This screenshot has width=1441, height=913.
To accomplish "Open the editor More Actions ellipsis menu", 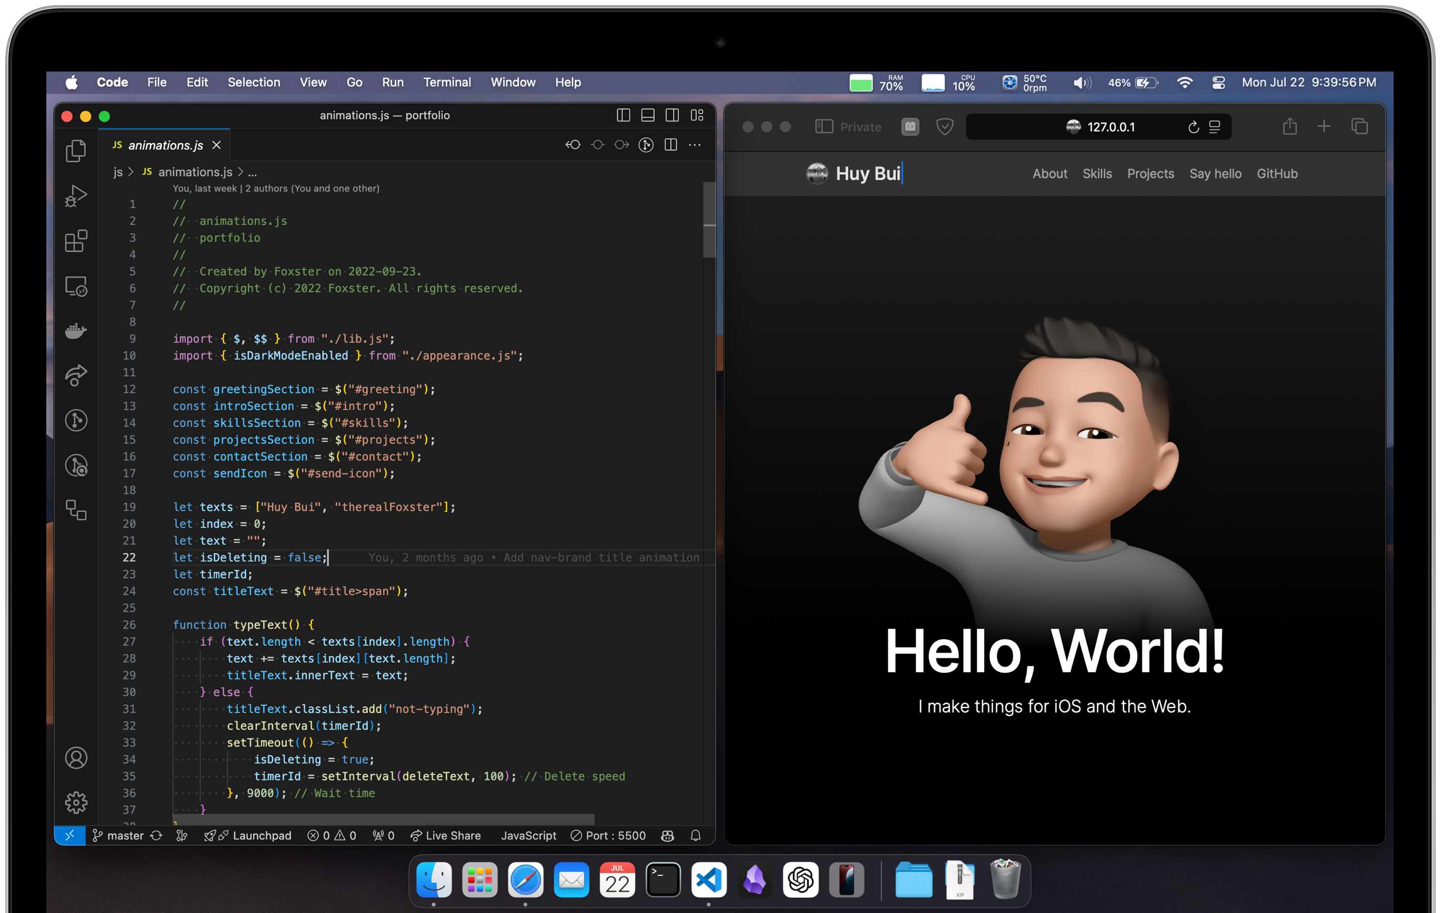I will click(695, 145).
